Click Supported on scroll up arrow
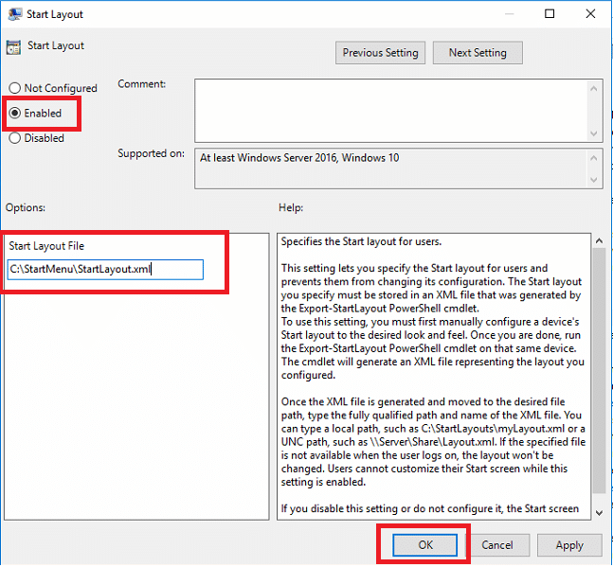Image resolution: width=613 pixels, height=567 pixels. 594,158
